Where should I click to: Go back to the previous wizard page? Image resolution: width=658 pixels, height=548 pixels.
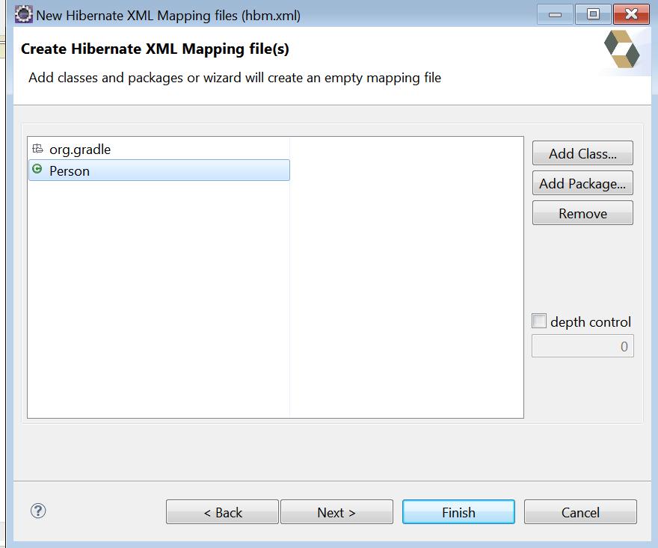(222, 511)
